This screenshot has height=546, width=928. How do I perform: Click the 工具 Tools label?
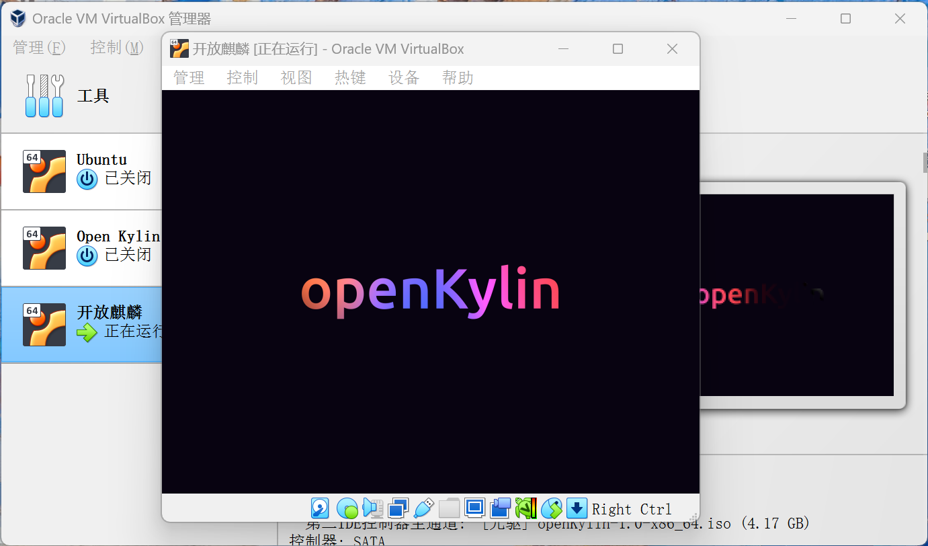(x=93, y=95)
